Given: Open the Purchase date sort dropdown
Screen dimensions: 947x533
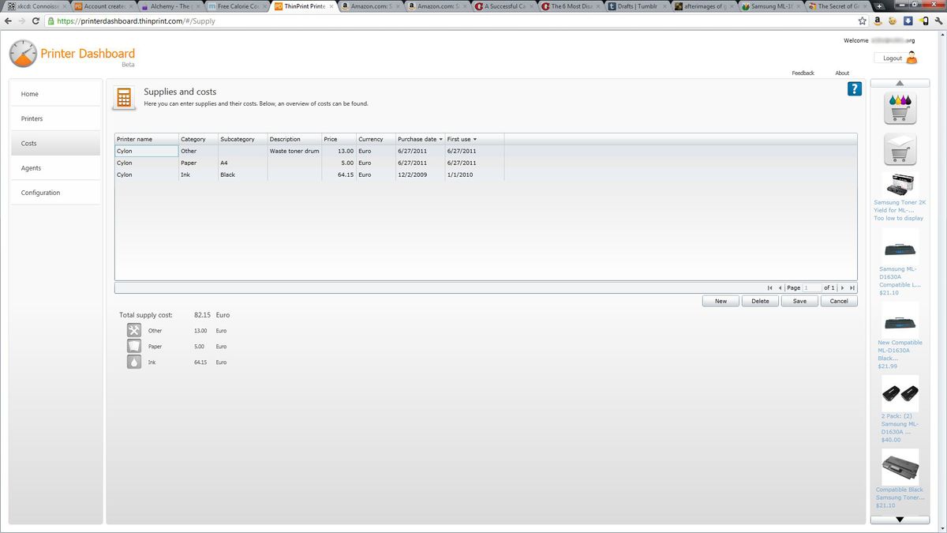Looking at the screenshot, I should point(440,139).
